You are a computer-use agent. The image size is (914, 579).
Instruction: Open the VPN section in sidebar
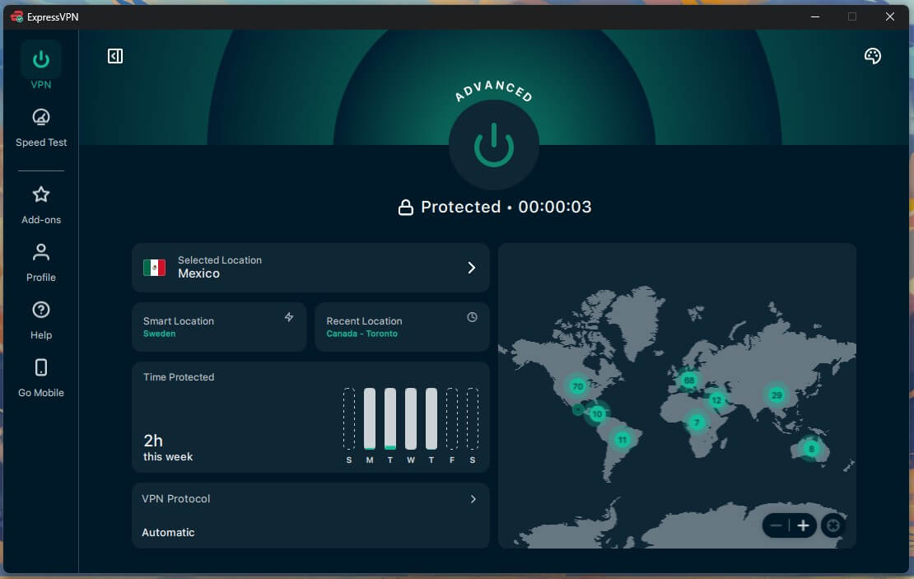pyautogui.click(x=41, y=66)
